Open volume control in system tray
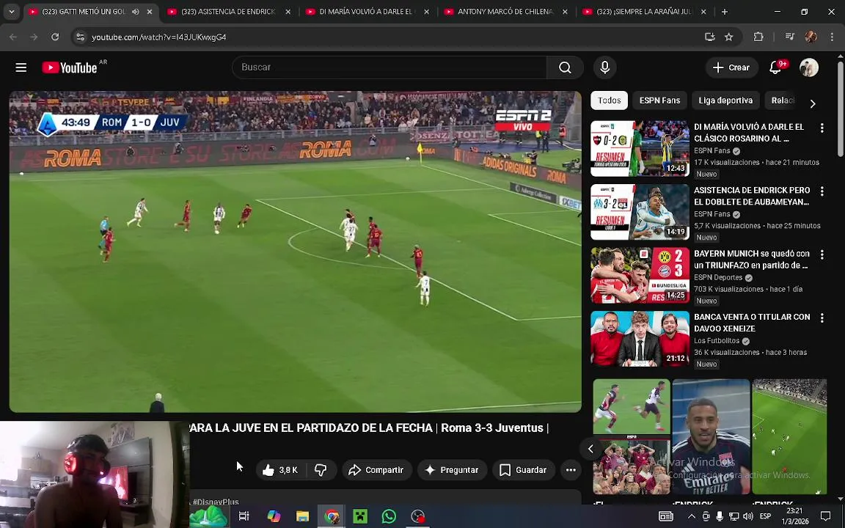Screen dimensions: 845x528 [747, 516]
